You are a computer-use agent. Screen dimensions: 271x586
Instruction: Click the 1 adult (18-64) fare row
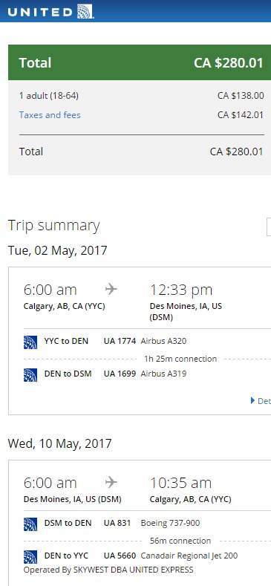point(141,96)
